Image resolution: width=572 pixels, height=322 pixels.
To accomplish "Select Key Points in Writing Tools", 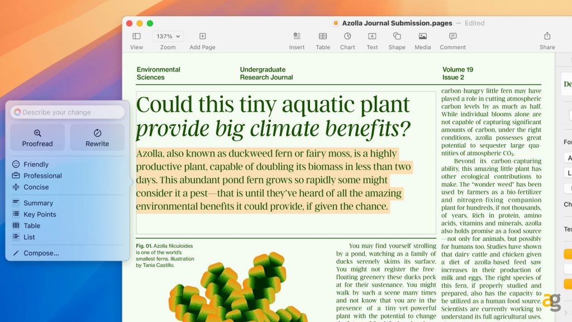I will (x=40, y=214).
